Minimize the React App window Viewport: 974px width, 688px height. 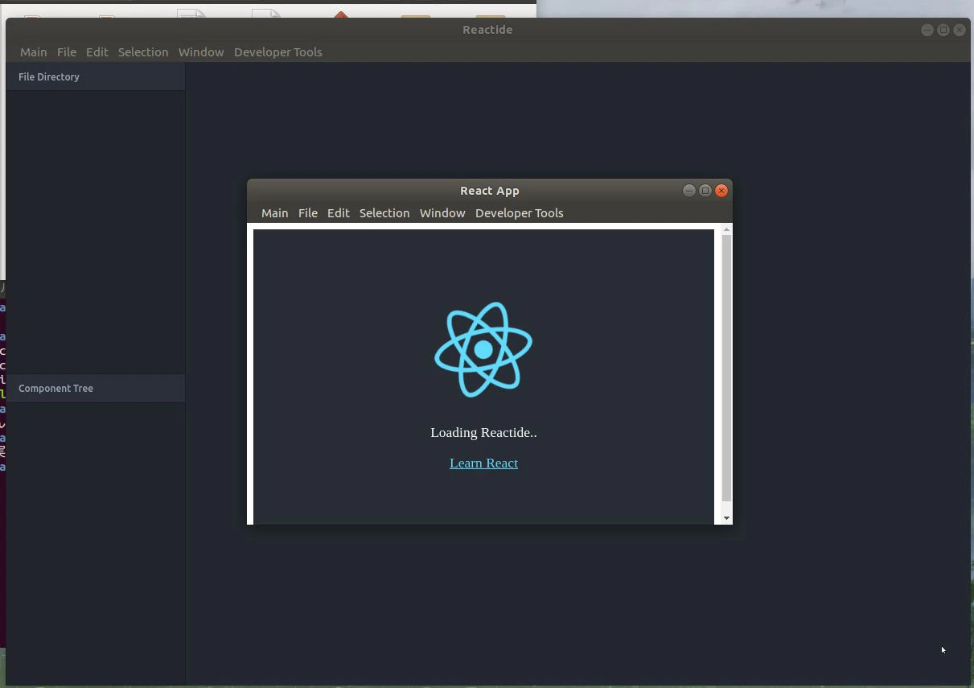(689, 191)
